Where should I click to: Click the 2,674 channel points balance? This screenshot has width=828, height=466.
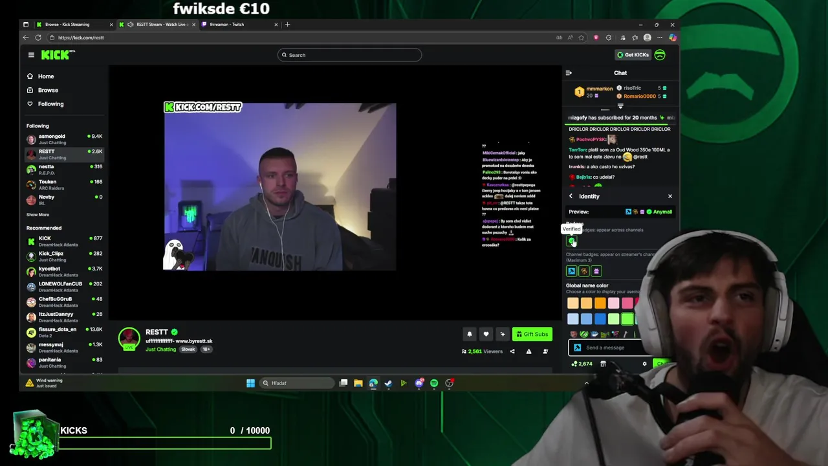tap(582, 364)
